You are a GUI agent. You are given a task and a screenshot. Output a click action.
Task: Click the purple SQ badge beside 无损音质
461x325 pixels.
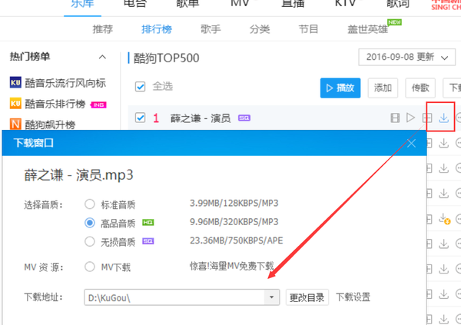pos(148,241)
